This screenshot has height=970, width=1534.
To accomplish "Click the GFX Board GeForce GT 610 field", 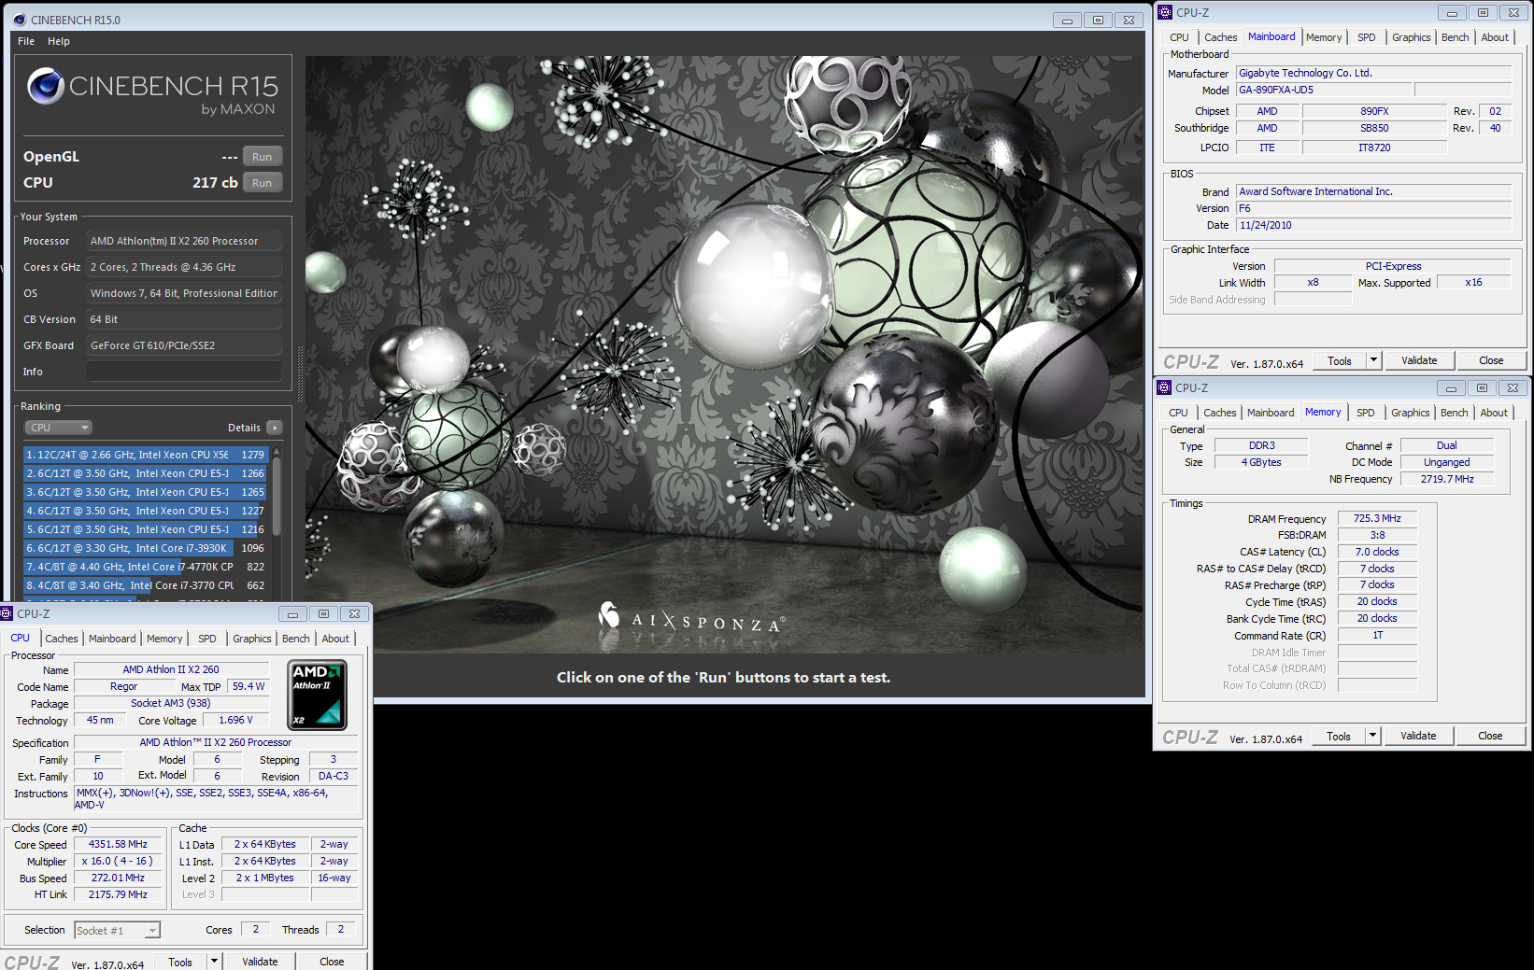I will pos(184,345).
